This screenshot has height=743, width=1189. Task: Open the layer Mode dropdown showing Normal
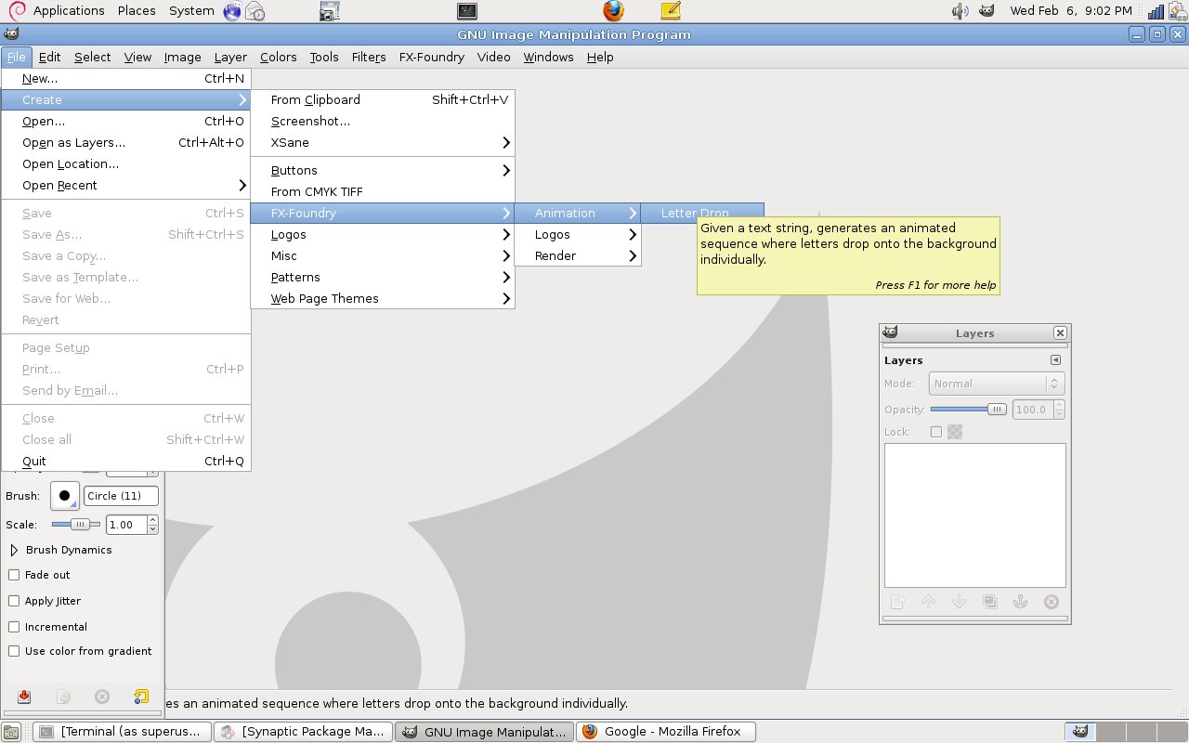coord(997,384)
